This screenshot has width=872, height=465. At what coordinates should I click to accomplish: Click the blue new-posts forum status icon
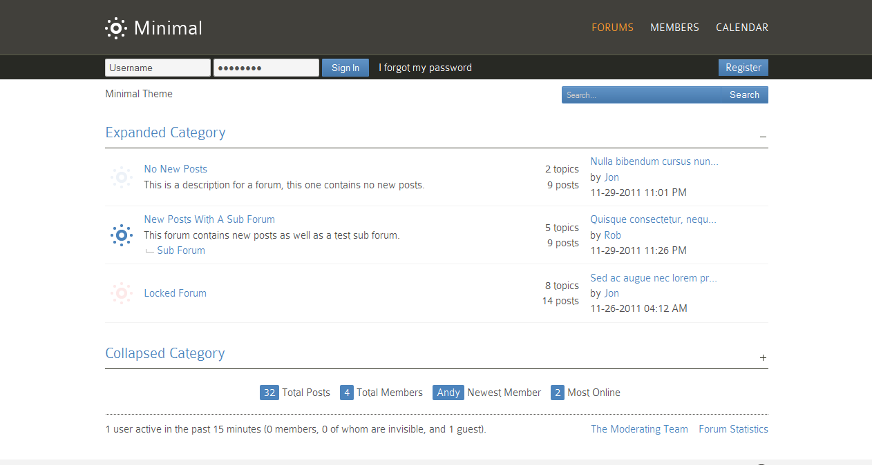point(122,235)
